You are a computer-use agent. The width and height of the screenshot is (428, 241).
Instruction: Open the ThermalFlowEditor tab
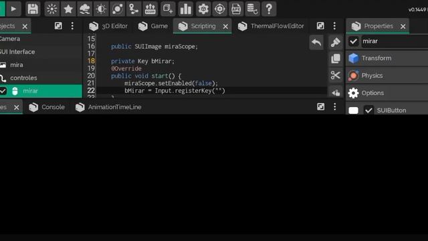[x=271, y=26]
